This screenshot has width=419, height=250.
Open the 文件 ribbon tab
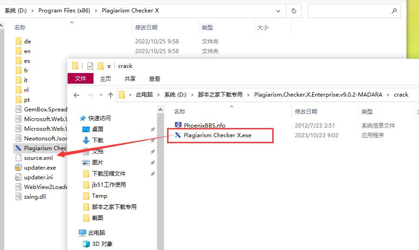[x=81, y=79]
